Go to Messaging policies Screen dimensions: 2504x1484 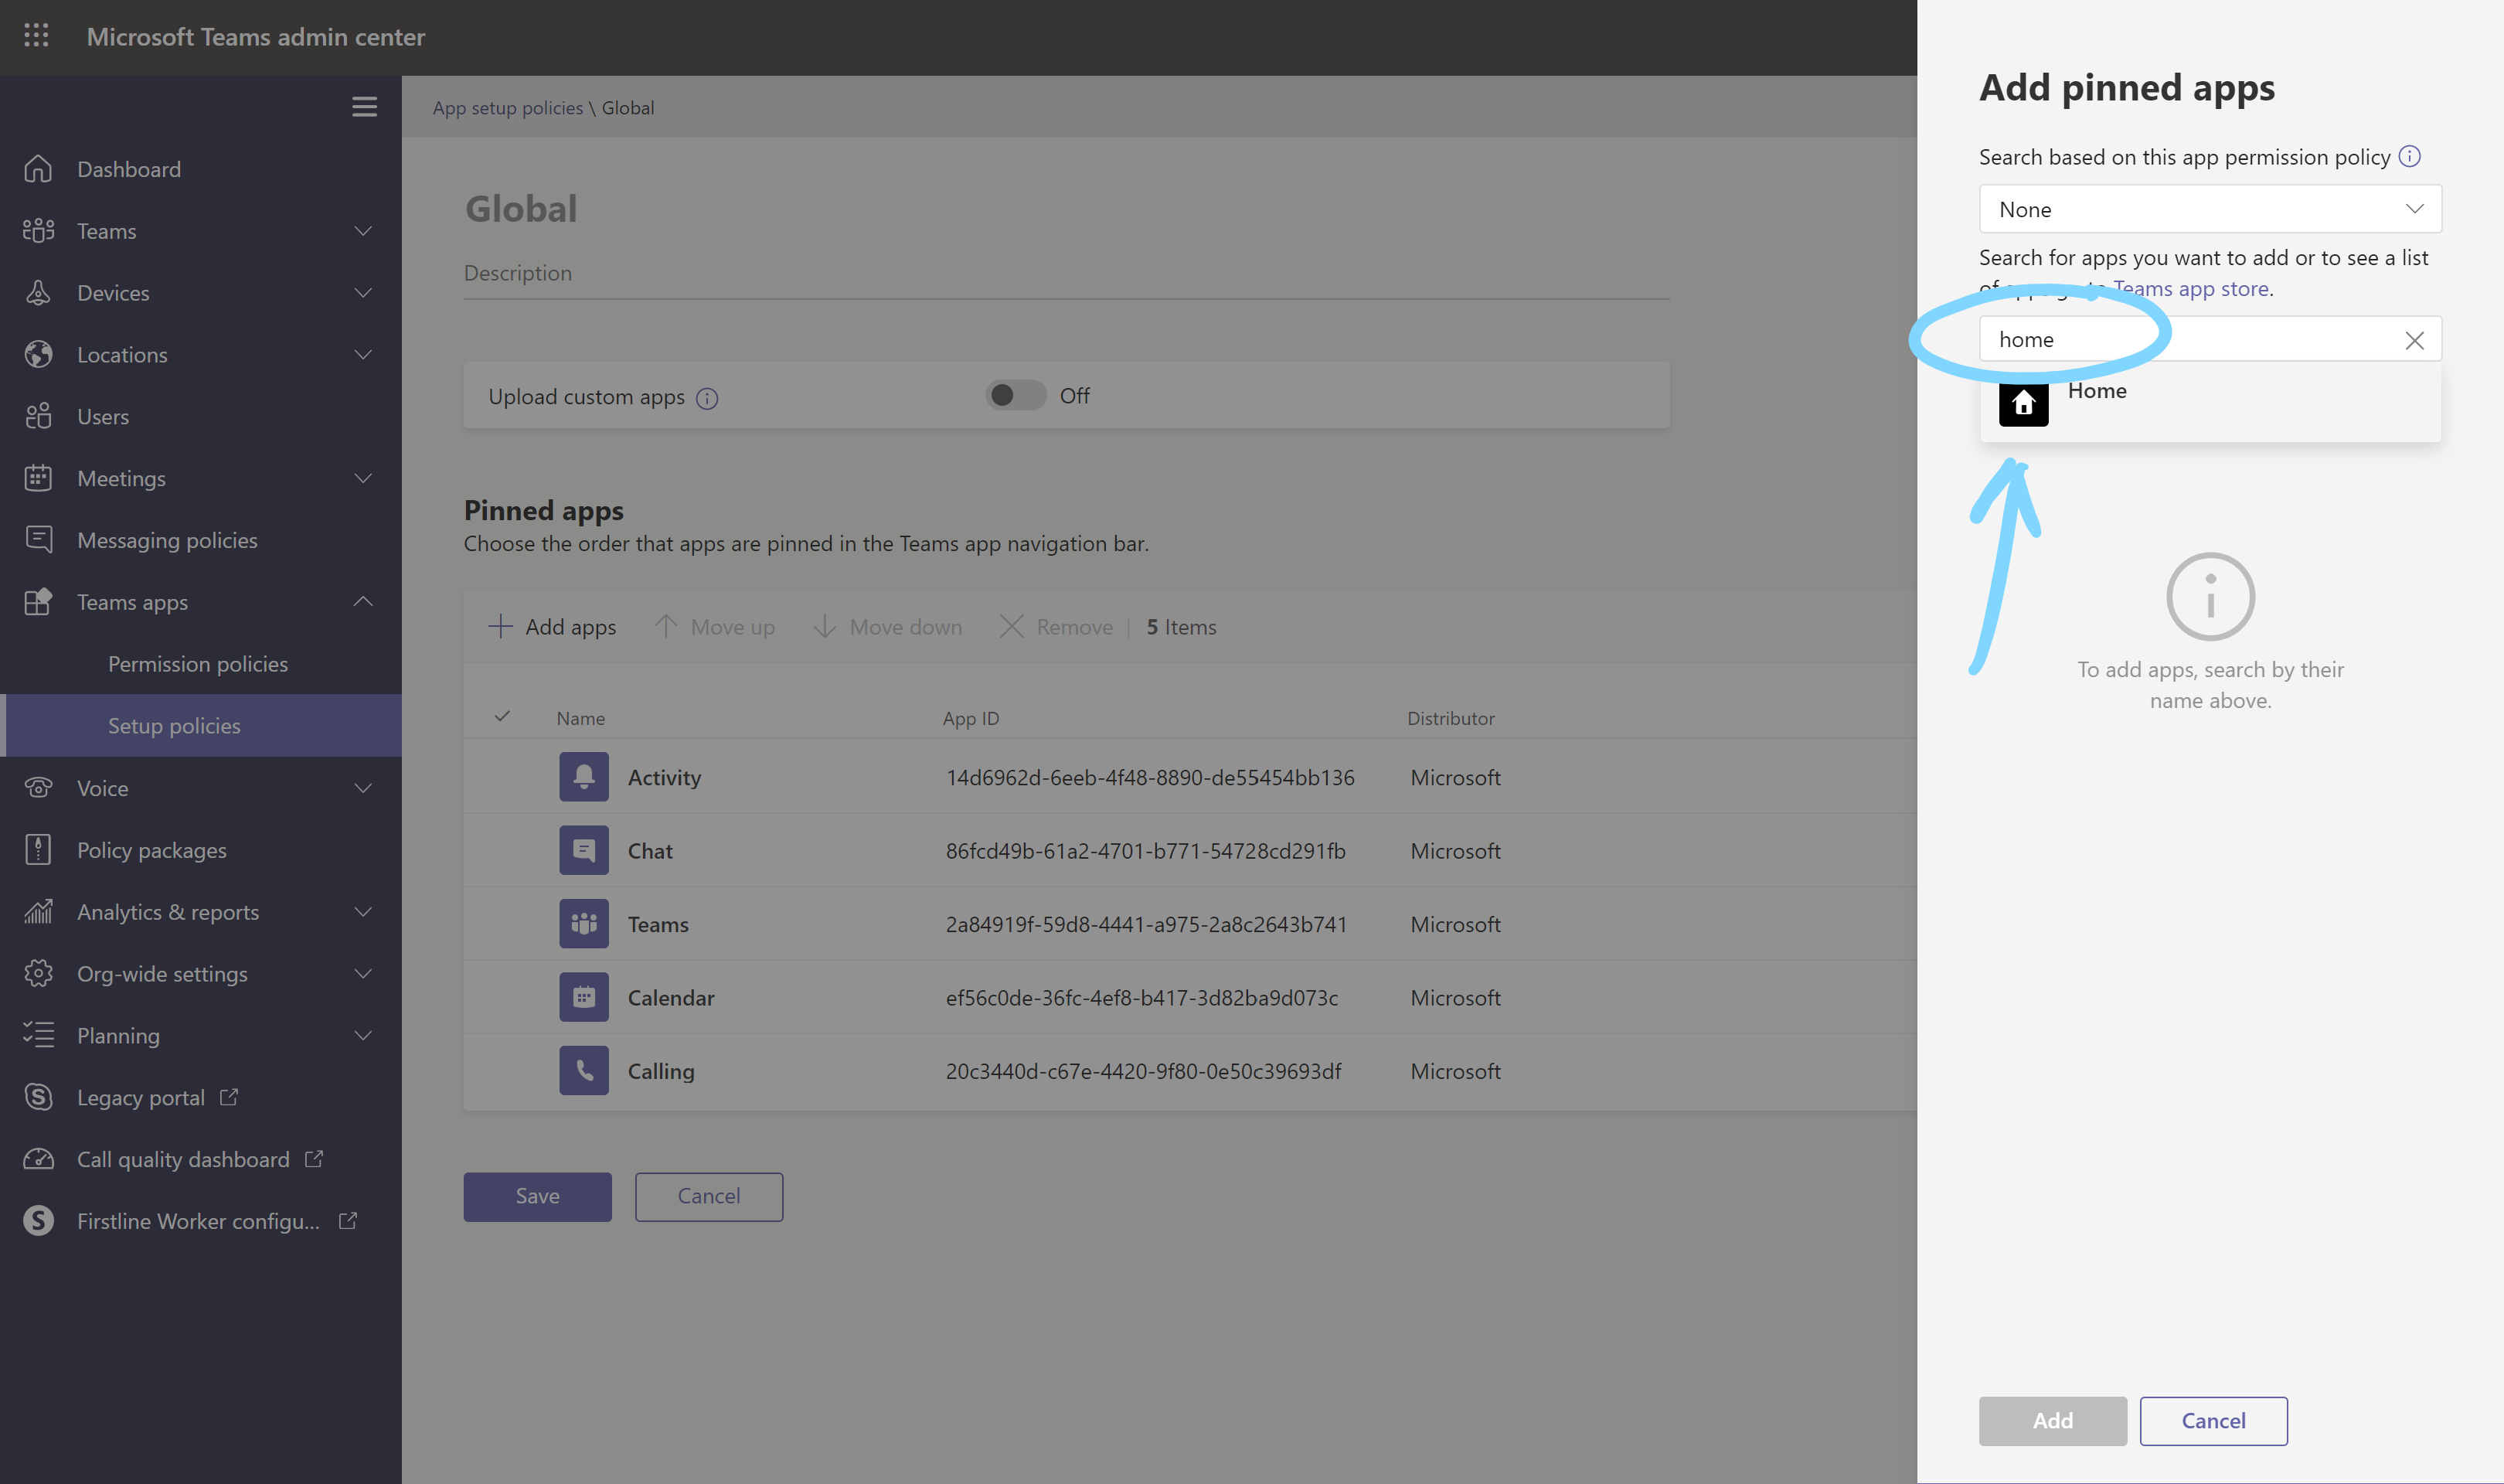coord(167,540)
